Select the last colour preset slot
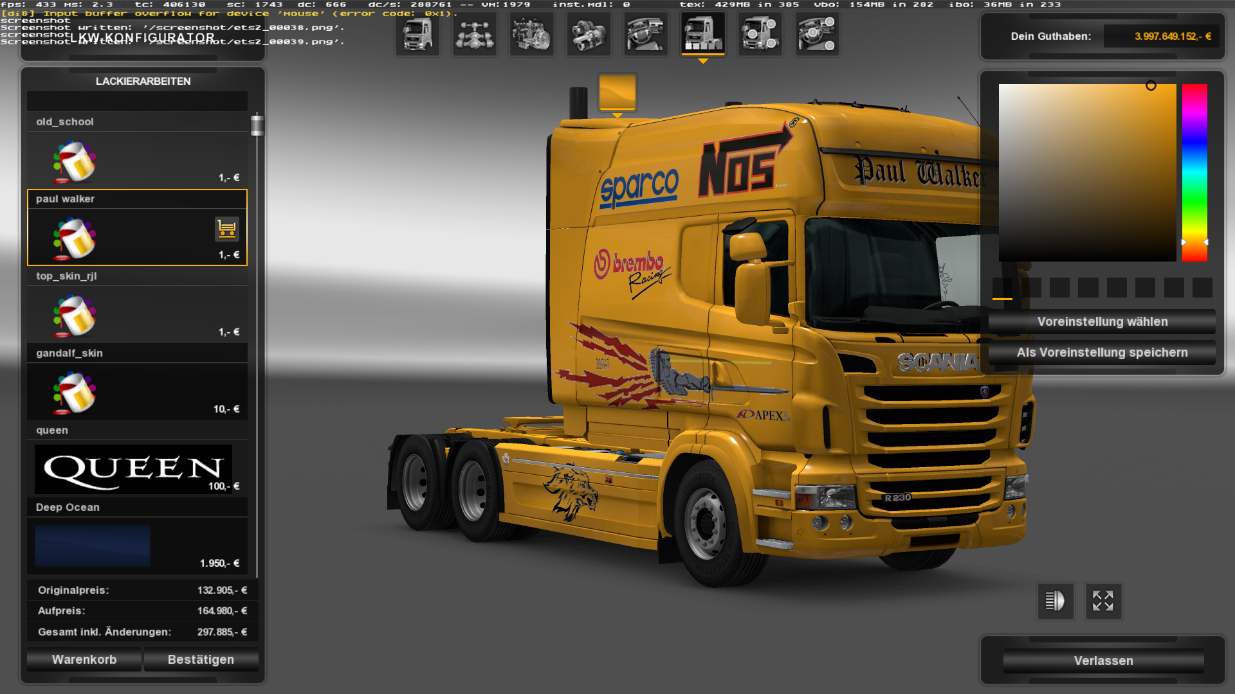The width and height of the screenshot is (1235, 694). pos(1202,288)
